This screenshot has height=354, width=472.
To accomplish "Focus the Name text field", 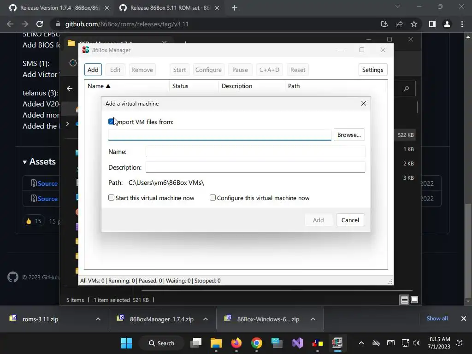I will [255, 151].
